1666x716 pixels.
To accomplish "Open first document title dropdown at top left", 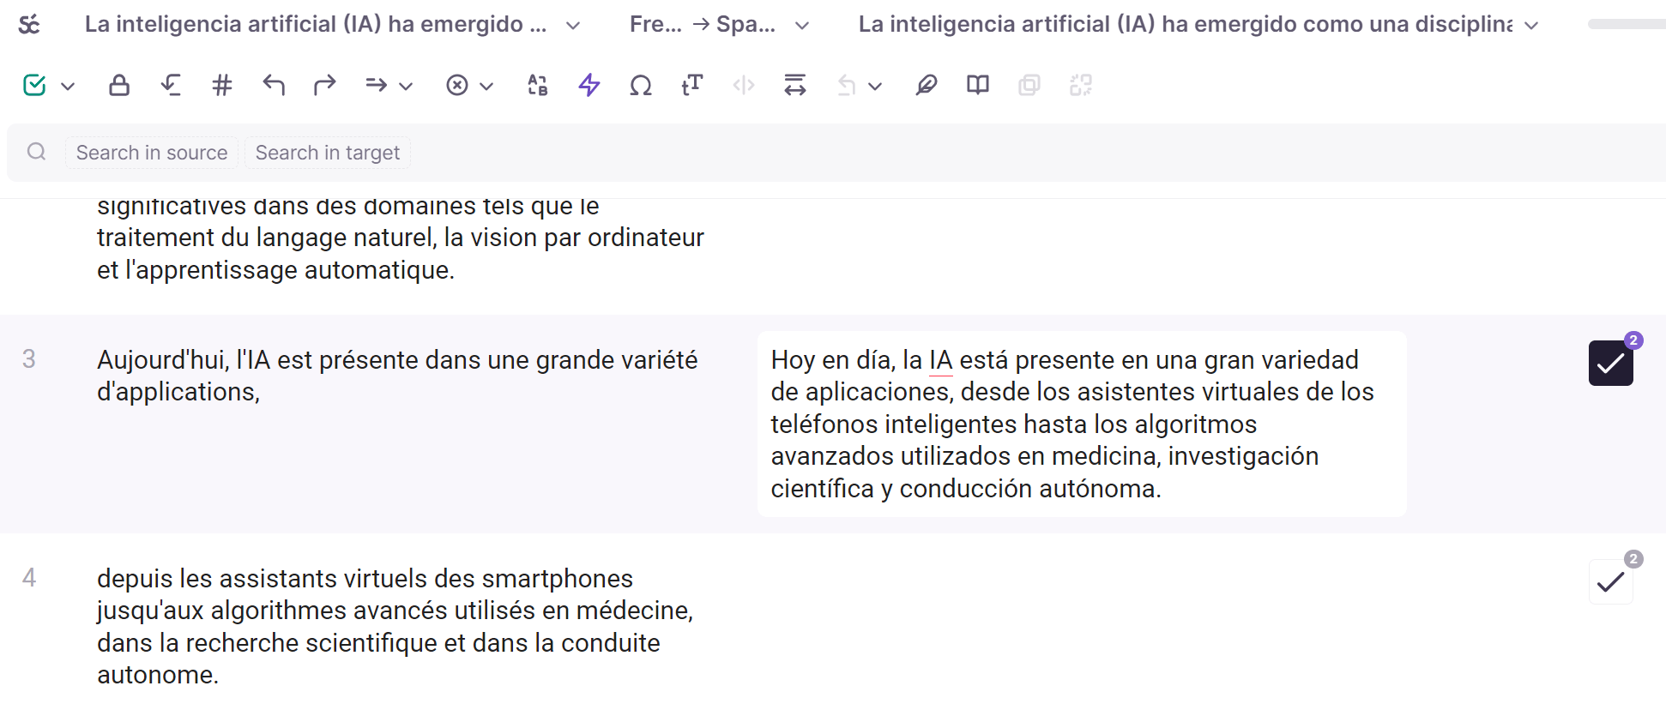I will coord(333,24).
